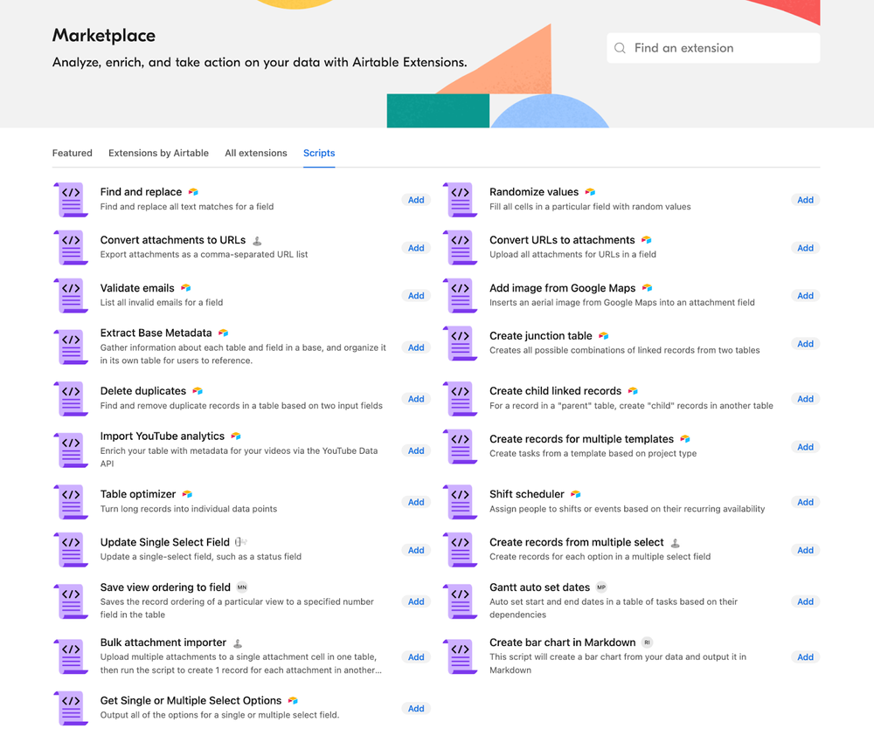Select the Bulk attachment importer script icon
874x756 pixels.
(x=71, y=656)
